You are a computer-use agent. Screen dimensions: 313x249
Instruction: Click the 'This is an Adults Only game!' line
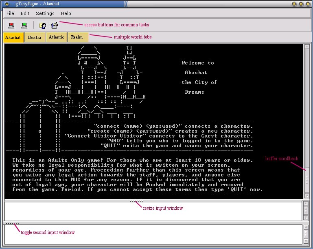[133, 160]
